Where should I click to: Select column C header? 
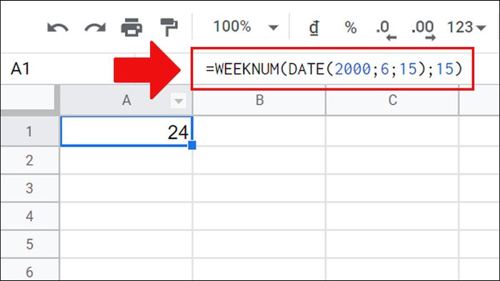(x=392, y=101)
